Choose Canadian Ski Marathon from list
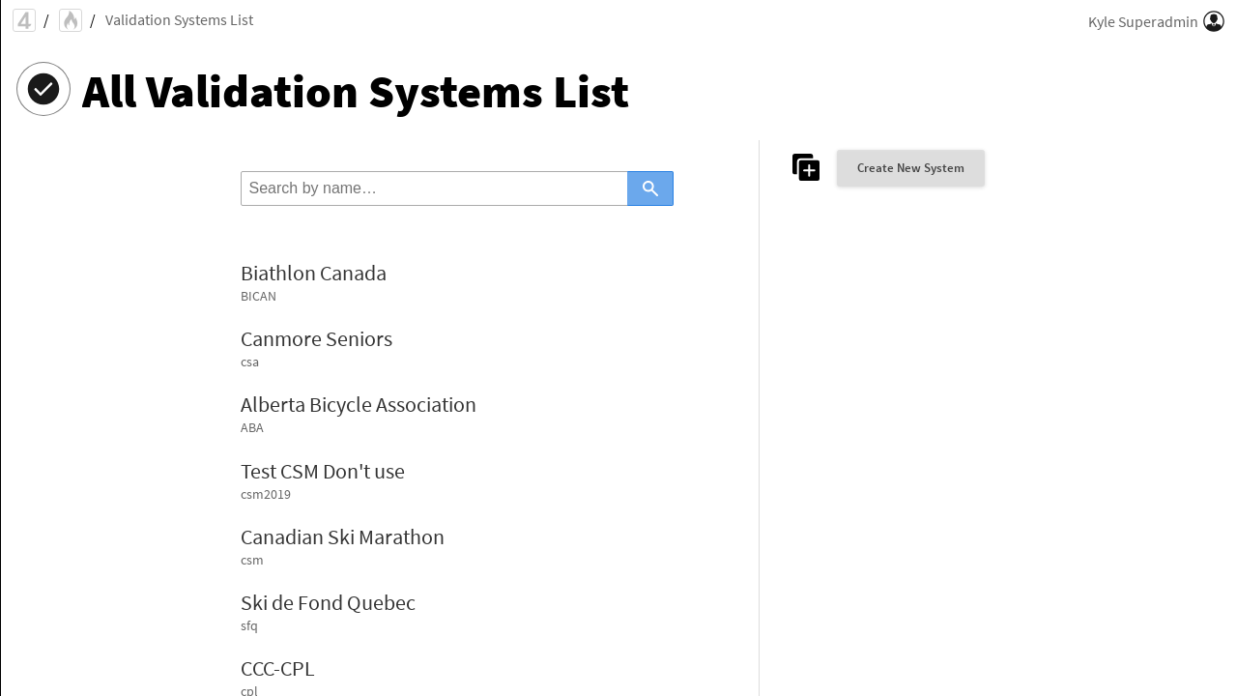Viewport: 1237px width, 696px height. 342,537
